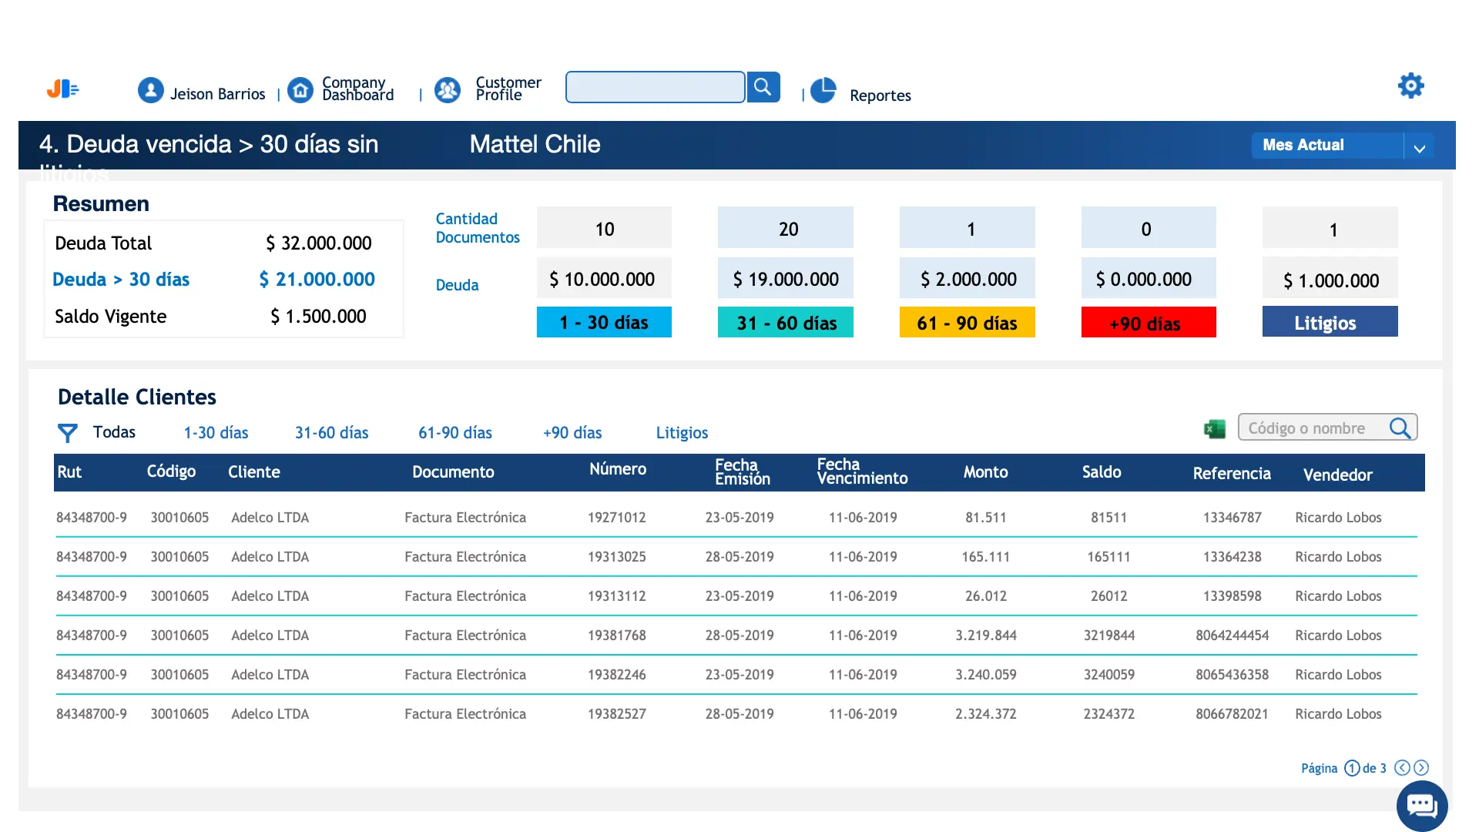Export table with the Excel icon

click(x=1215, y=429)
